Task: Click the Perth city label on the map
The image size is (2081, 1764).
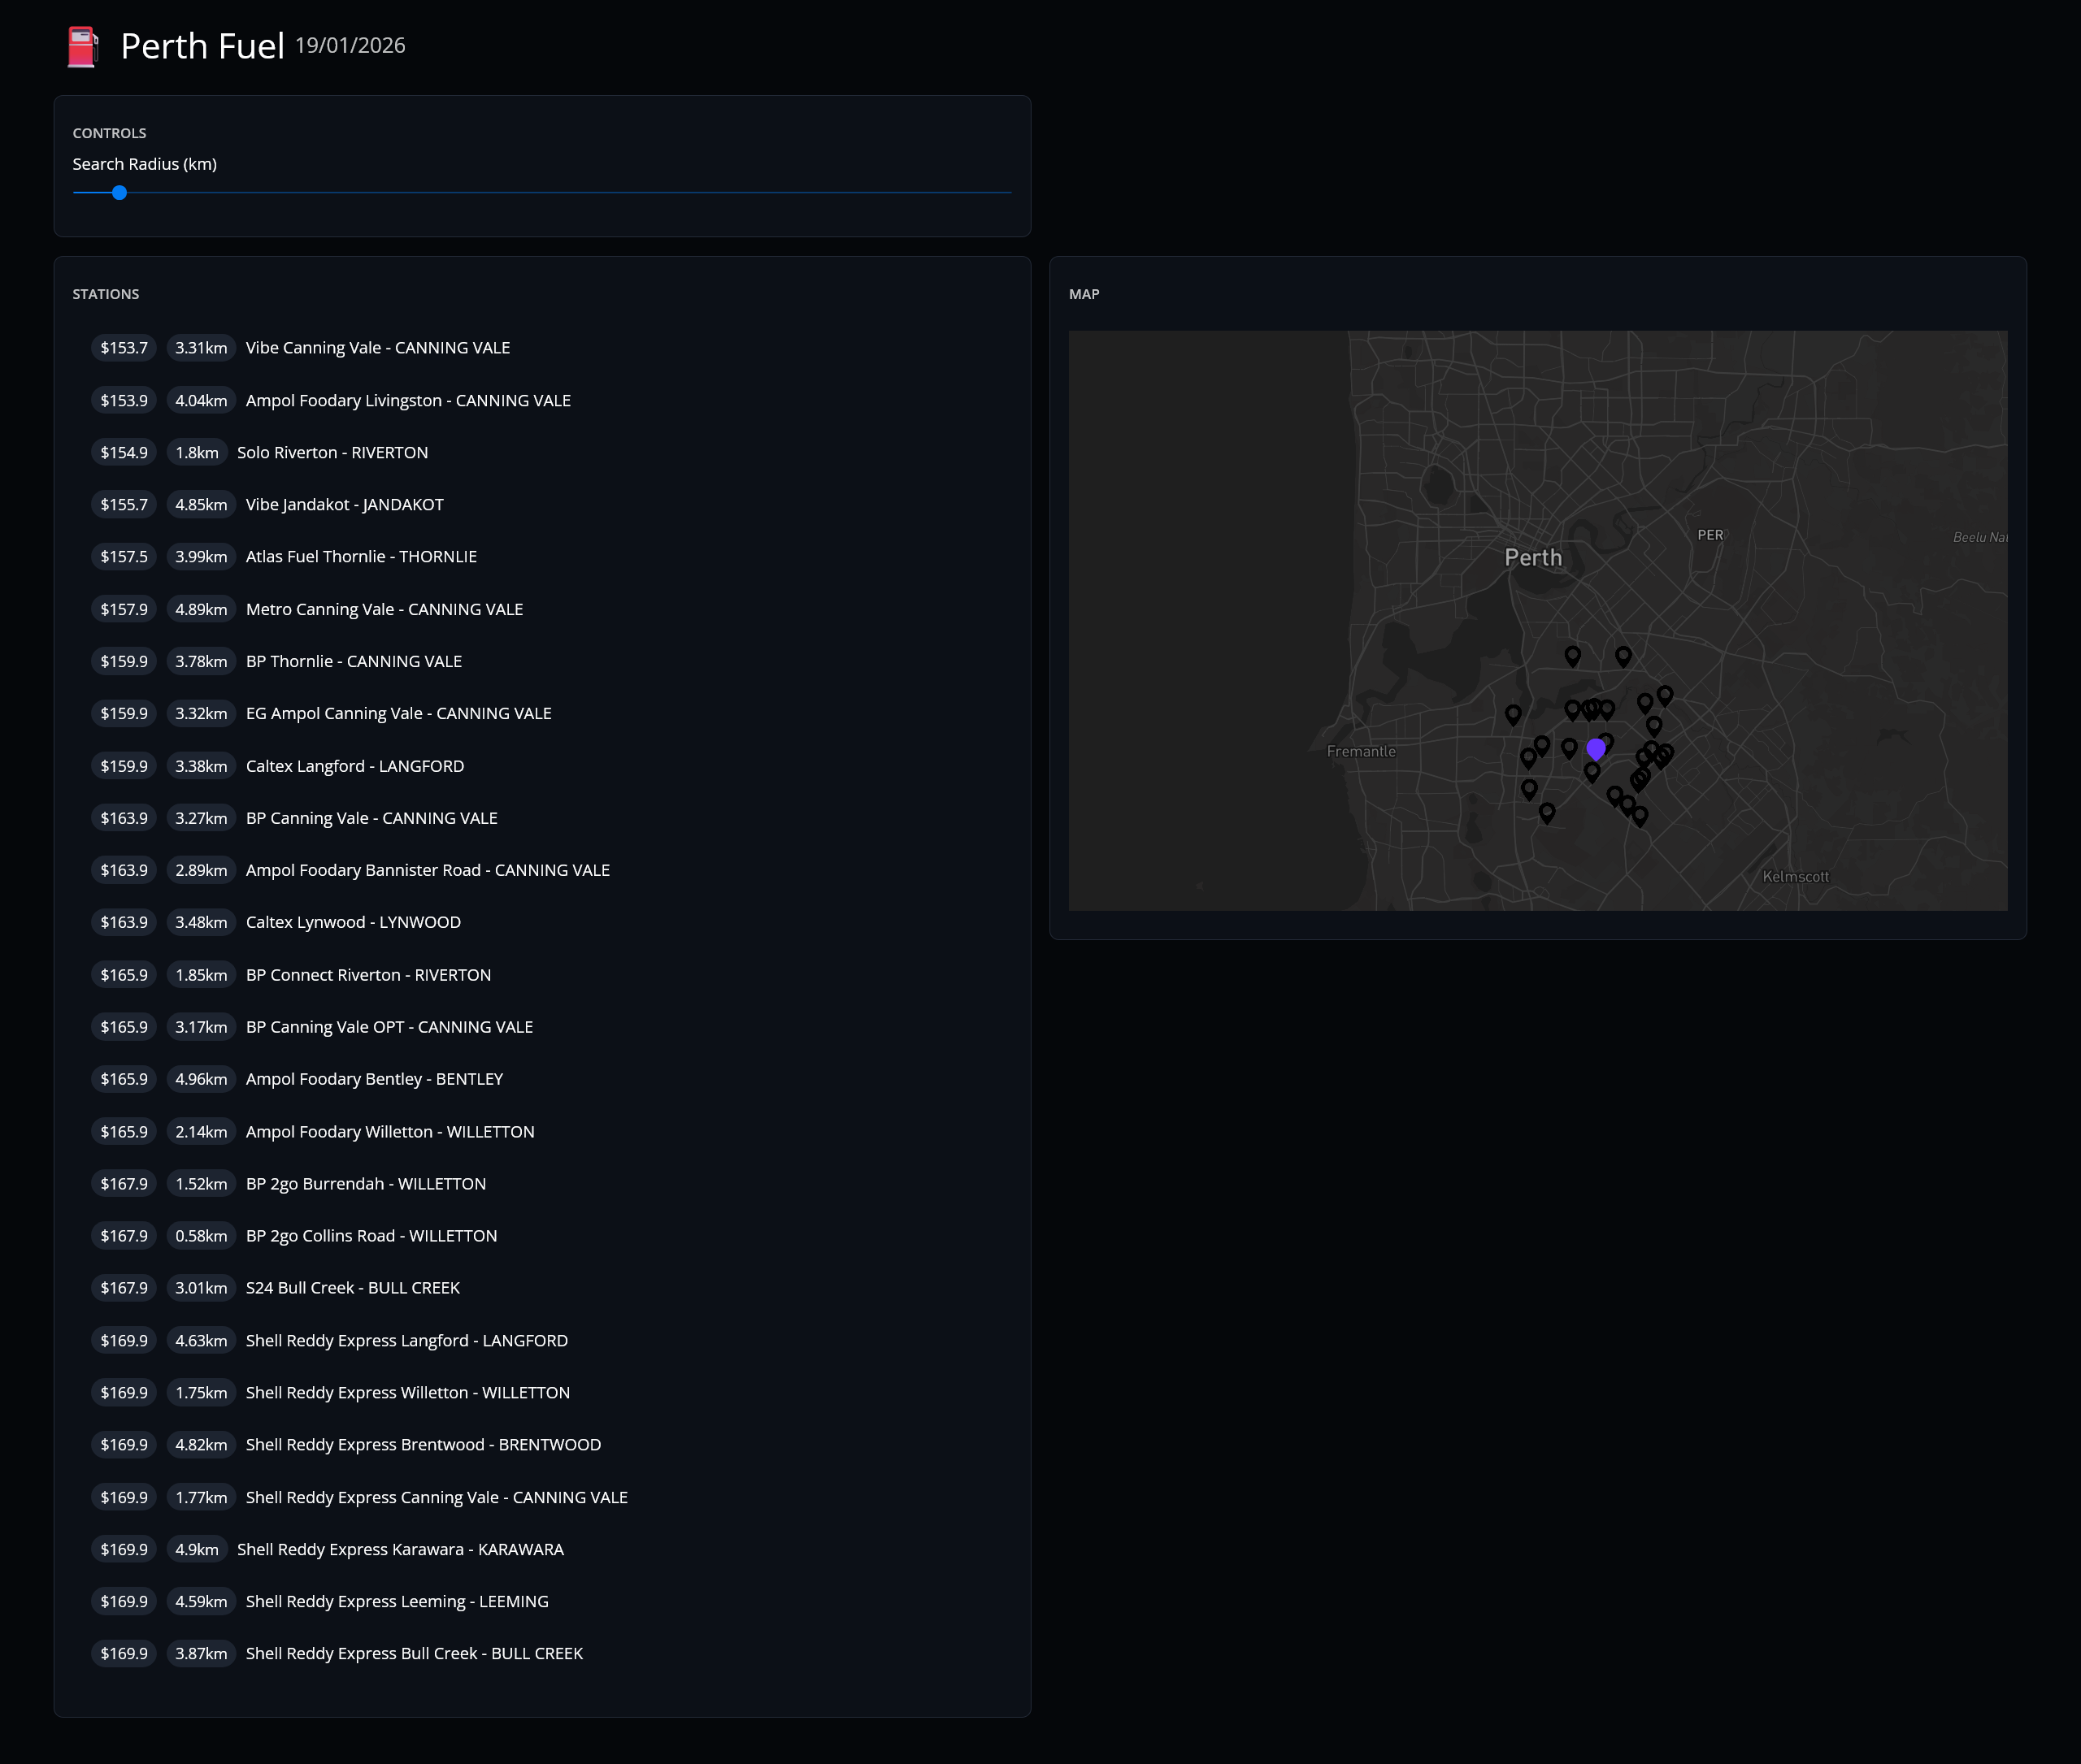Action: pos(1533,558)
